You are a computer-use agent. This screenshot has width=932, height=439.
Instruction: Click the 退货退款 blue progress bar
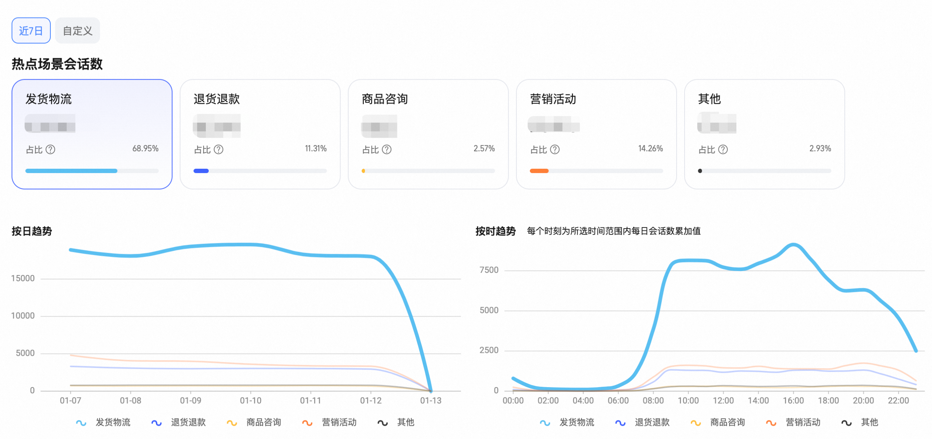(201, 171)
